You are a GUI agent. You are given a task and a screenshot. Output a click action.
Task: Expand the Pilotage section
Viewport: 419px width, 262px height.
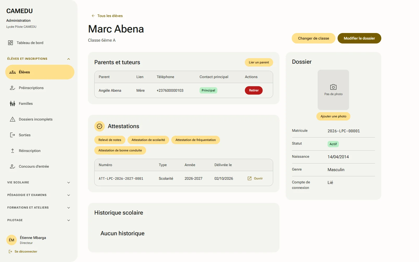coord(69,220)
